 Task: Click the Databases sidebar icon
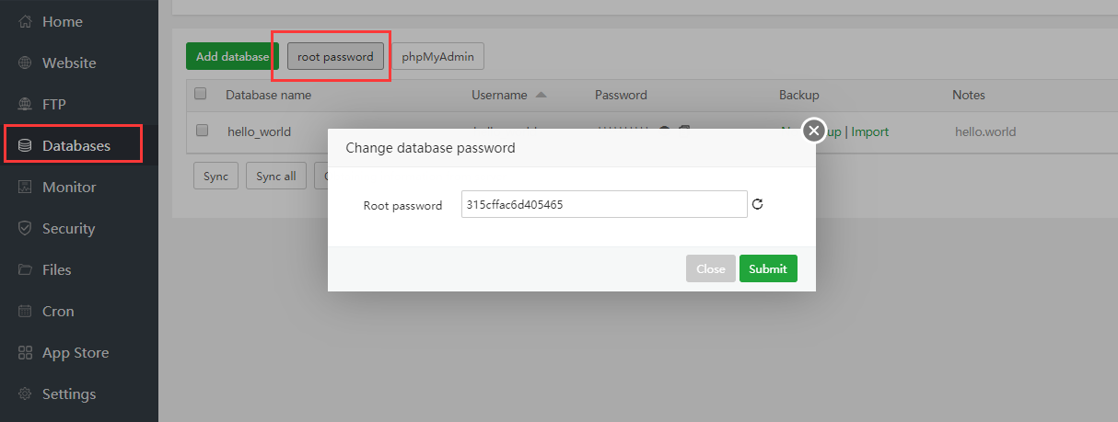26,145
